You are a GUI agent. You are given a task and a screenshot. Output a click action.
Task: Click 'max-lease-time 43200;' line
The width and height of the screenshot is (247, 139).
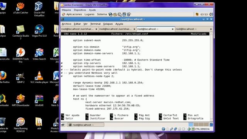89,89
